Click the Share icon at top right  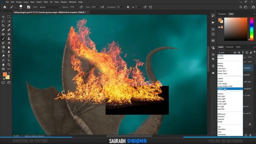click(253, 7)
